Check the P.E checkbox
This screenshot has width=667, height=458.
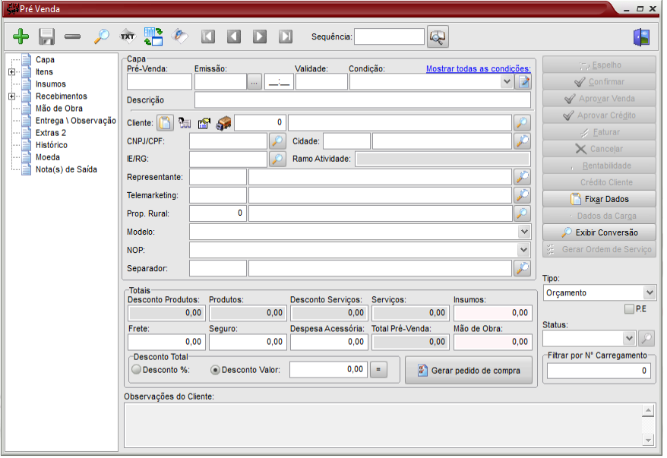click(628, 309)
